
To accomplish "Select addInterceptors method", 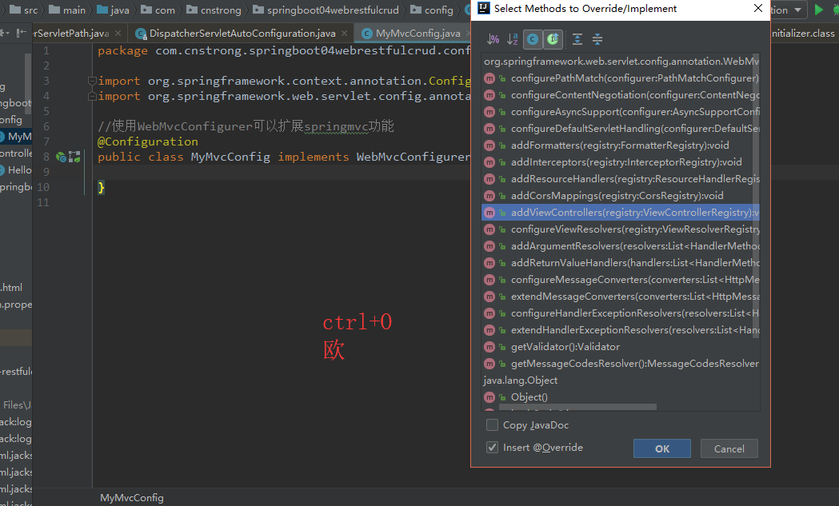I will tap(621, 162).
